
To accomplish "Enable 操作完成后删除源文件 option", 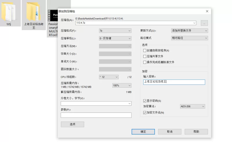I will tap(145, 62).
